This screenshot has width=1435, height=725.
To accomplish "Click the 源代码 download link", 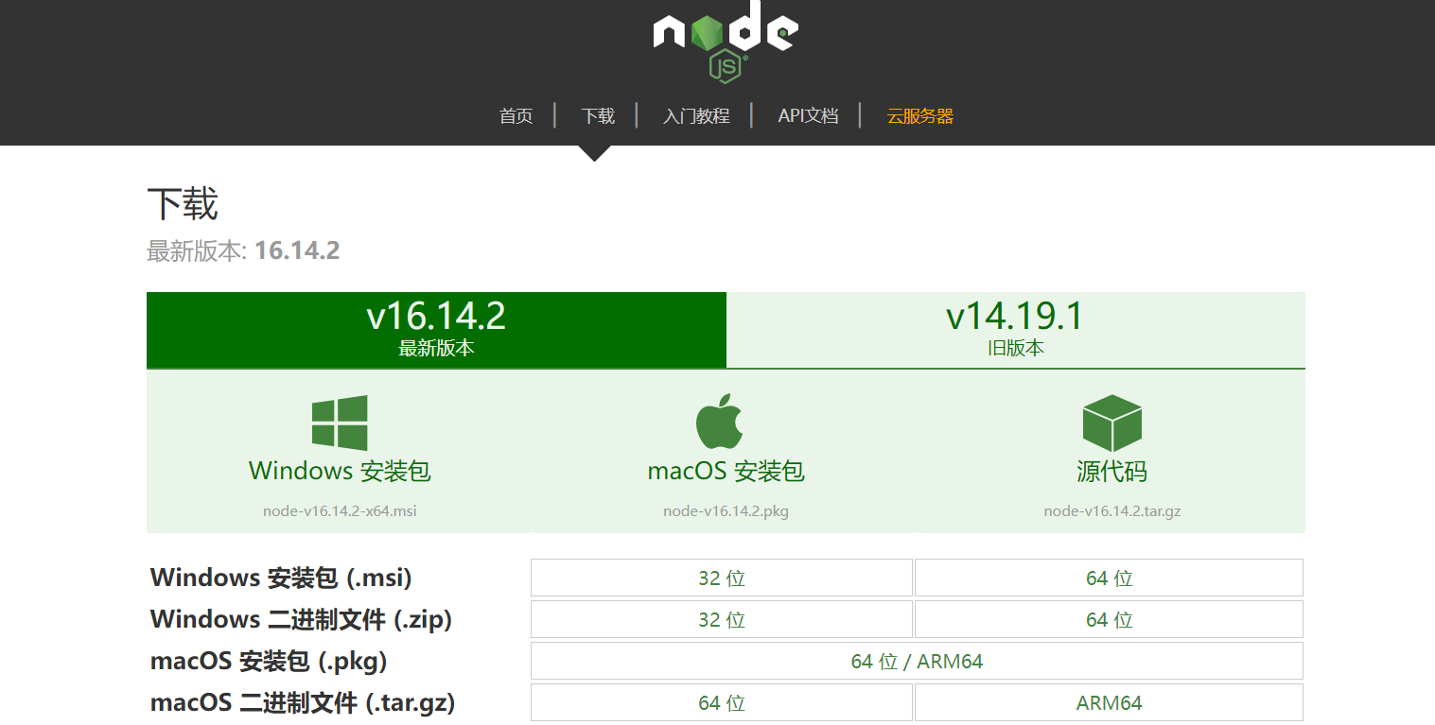I will [x=1112, y=471].
